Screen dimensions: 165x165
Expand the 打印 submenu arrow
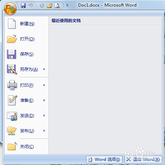(x=44, y=85)
